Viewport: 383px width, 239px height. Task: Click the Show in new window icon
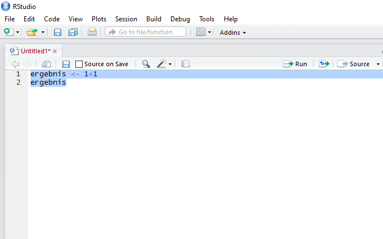[46, 64]
